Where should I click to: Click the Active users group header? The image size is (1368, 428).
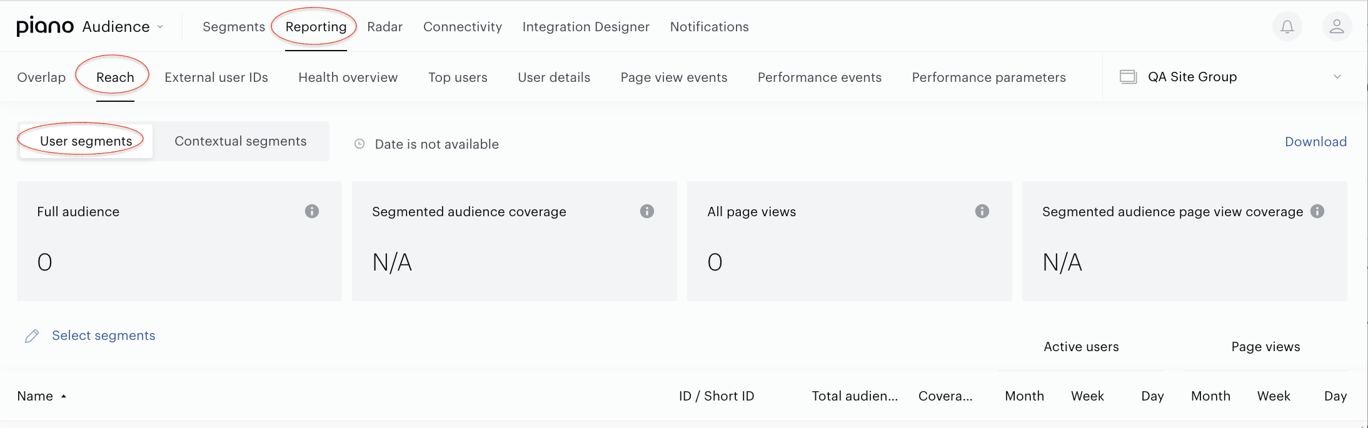tap(1081, 347)
